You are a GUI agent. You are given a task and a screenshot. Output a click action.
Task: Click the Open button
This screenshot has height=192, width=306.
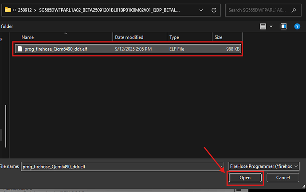click(x=245, y=177)
